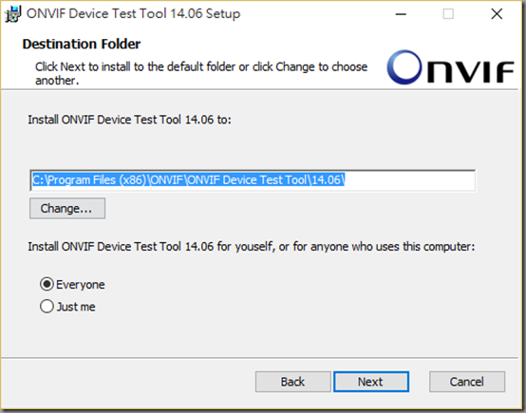
Task: Click 'Click Next to install' instruction text
Action: pos(201,73)
